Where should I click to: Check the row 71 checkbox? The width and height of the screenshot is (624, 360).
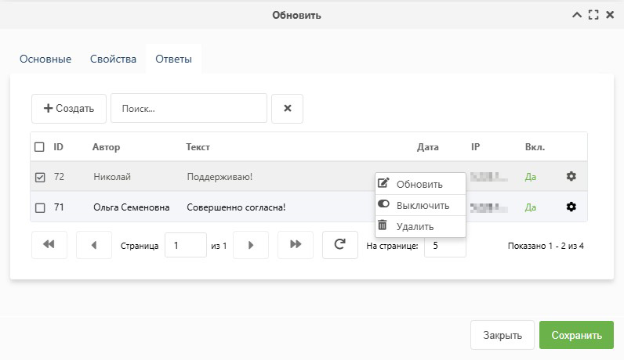(40, 207)
